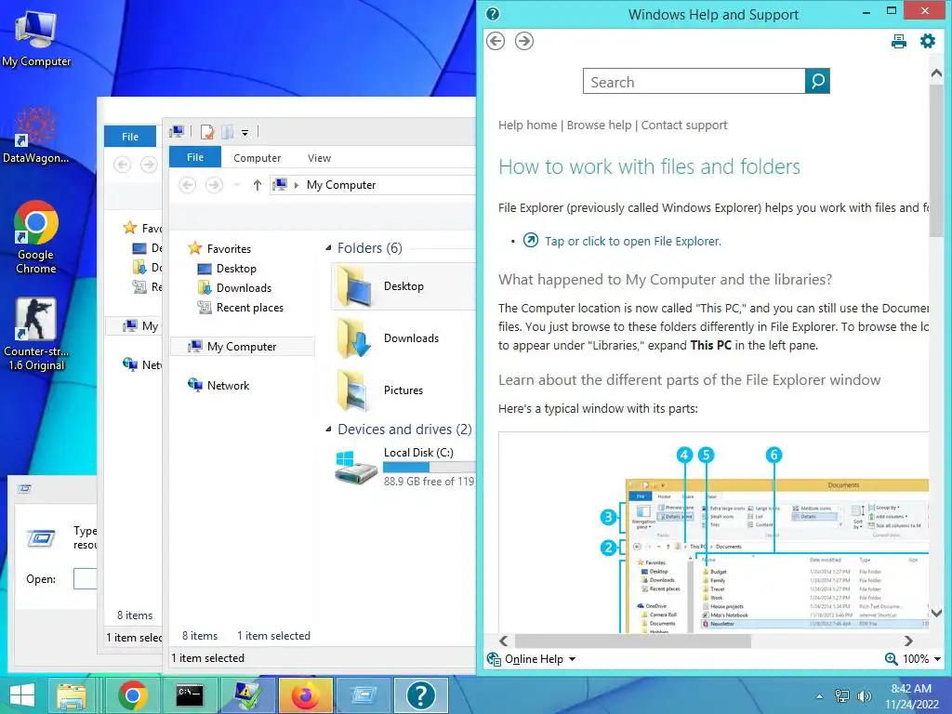Collapse the Folders (6) group

pyautogui.click(x=328, y=247)
